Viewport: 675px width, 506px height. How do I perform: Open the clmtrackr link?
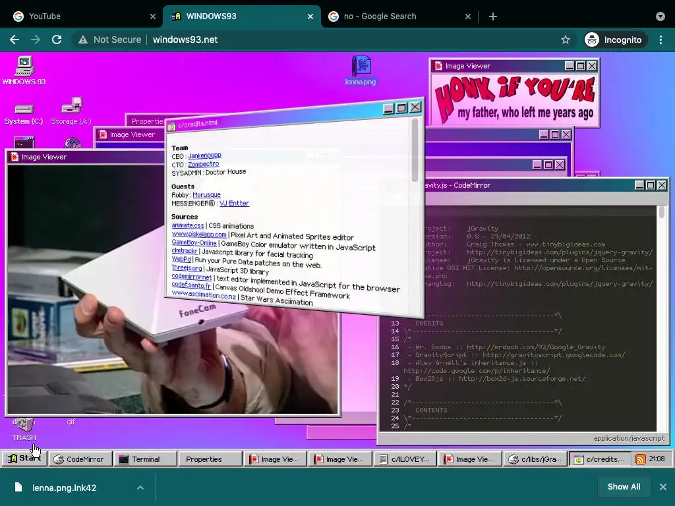point(185,251)
